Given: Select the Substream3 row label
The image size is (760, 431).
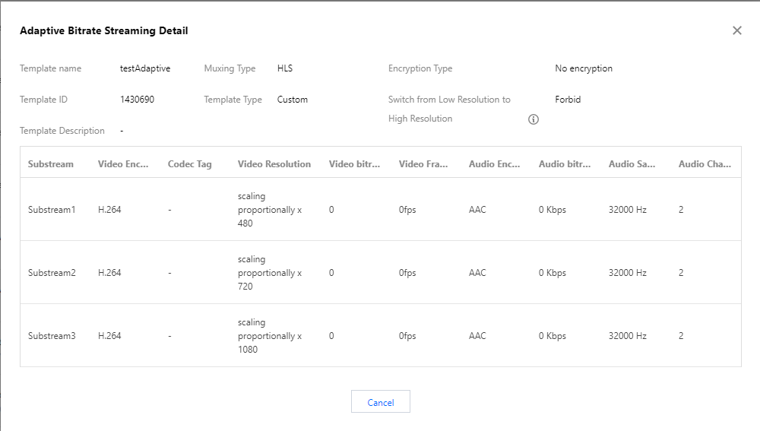Looking at the screenshot, I should pyautogui.click(x=52, y=336).
